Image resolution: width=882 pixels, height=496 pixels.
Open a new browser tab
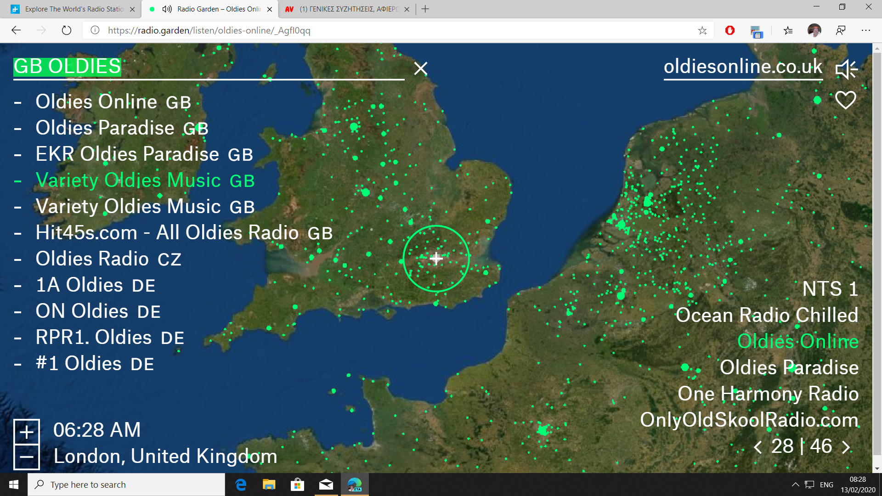425,9
